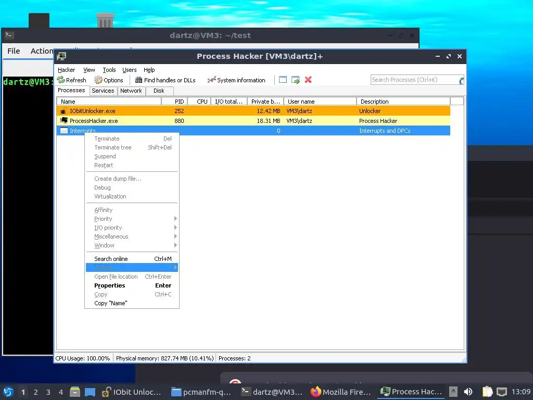The height and width of the screenshot is (400, 533).
Task: Choose Open file location entry
Action: tap(132, 277)
